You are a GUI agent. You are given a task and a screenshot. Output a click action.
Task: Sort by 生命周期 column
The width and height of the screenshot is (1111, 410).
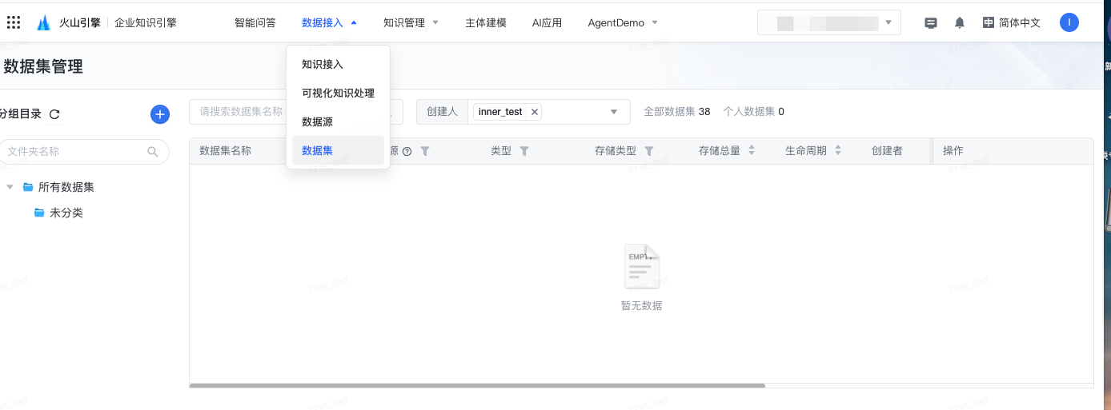838,151
